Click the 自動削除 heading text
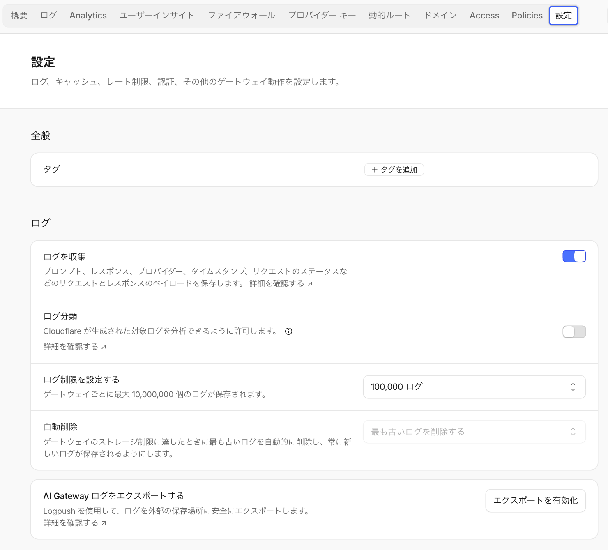 pos(60,427)
